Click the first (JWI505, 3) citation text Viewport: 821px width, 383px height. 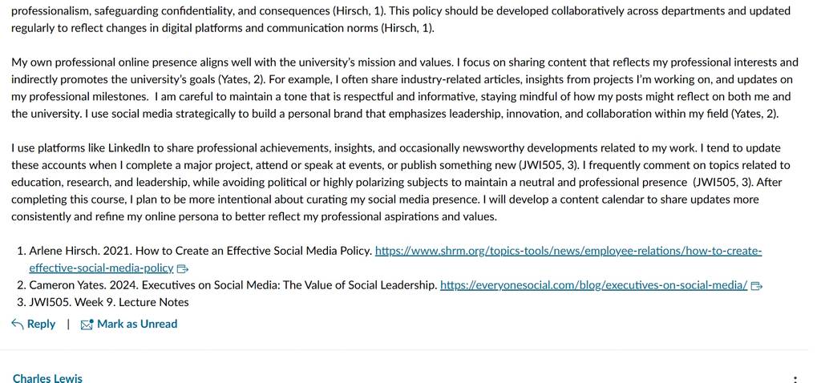point(548,165)
